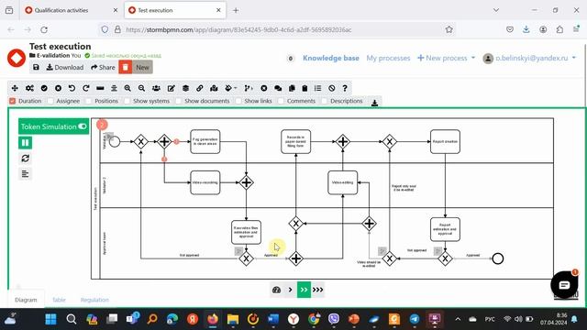This screenshot has width=587, height=330.
Task: Select triple-arrow fast simulation speed
Action: click(318, 290)
